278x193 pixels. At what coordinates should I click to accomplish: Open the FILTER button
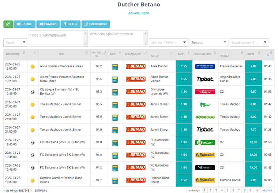coord(70,24)
